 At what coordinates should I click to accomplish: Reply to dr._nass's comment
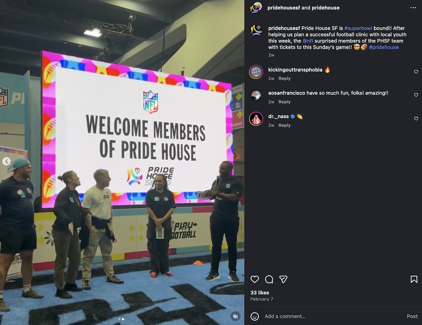pyautogui.click(x=285, y=125)
